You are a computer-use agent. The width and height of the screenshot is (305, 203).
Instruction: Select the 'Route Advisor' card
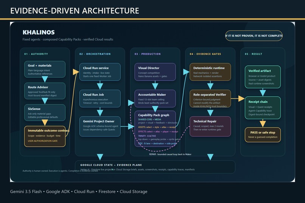45,91
